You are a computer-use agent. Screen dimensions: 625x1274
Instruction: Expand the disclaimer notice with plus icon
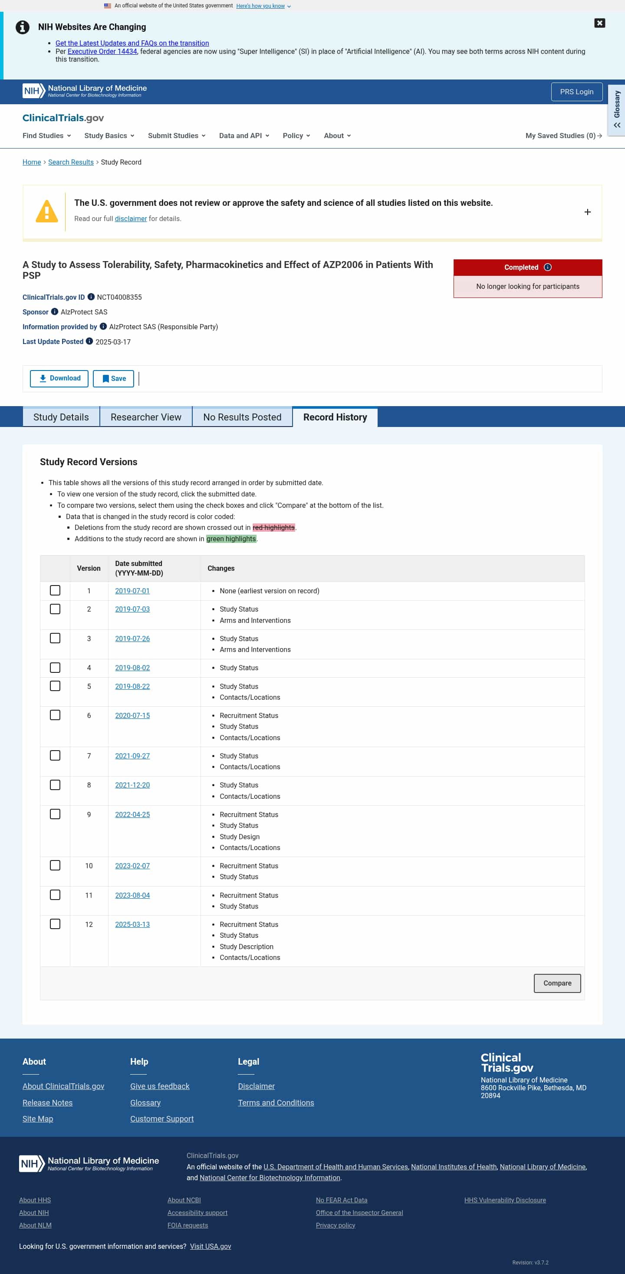[587, 212]
